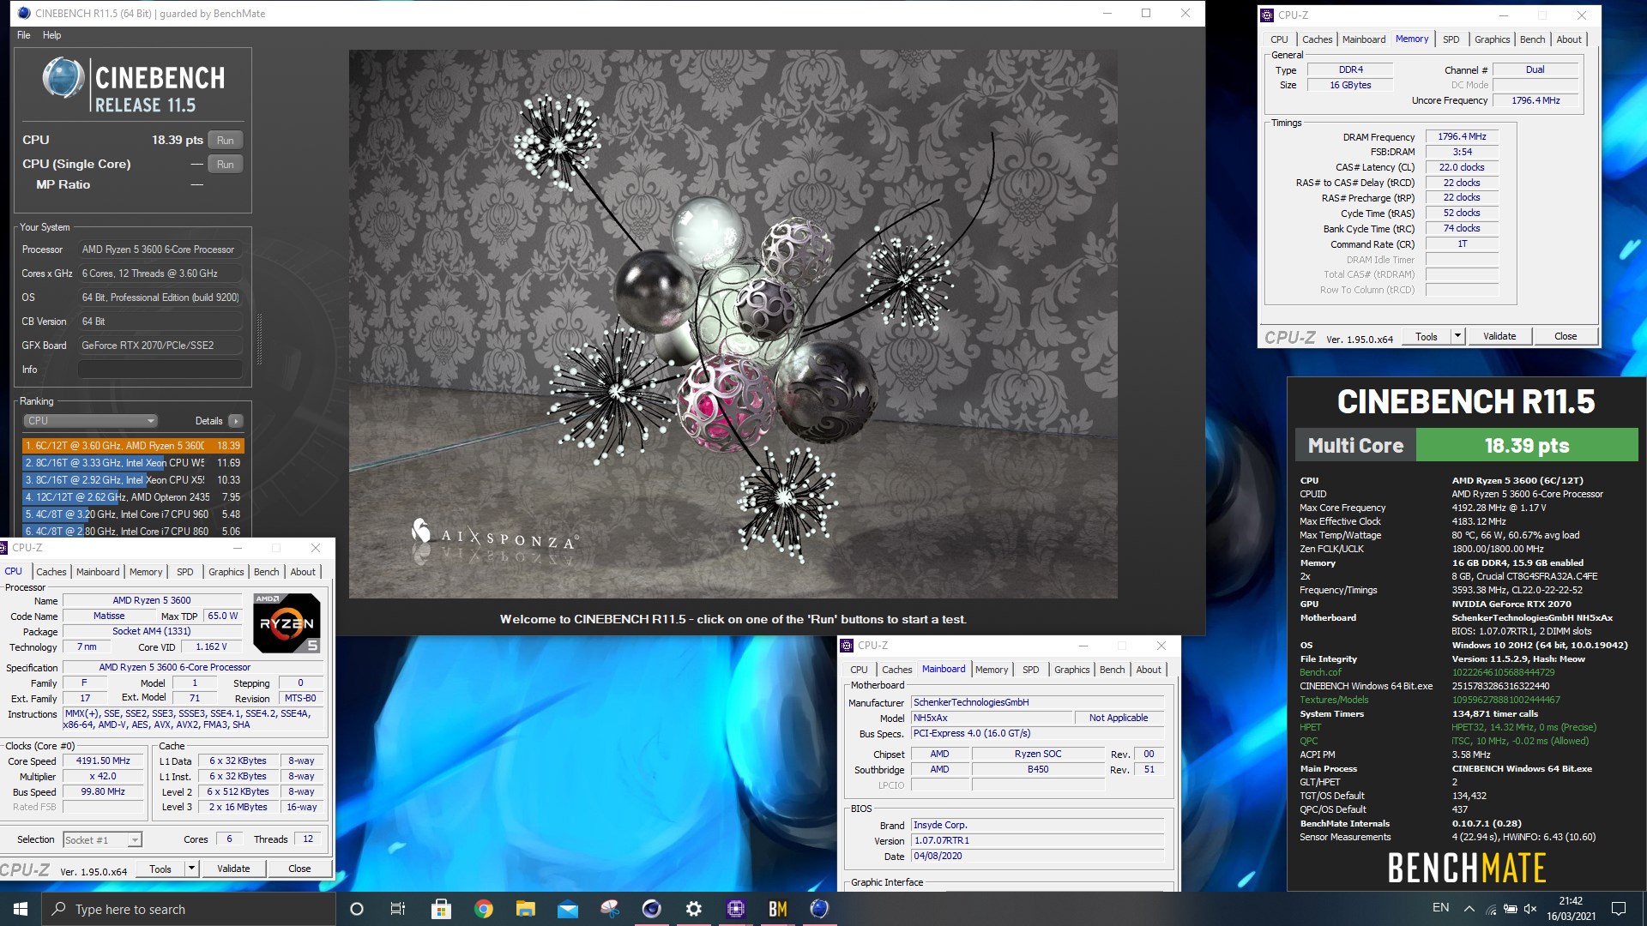Open SPD tab in Memory CPU-Z window
The image size is (1647, 926).
coord(1451,39)
